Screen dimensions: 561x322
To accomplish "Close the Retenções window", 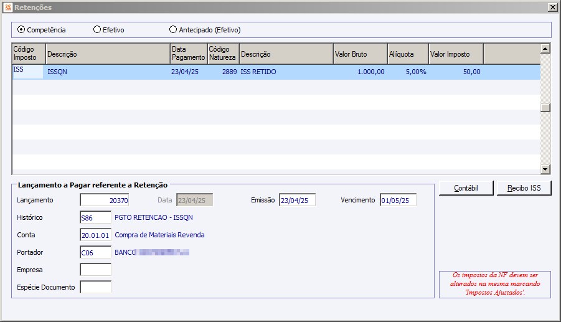I will [552, 7].
